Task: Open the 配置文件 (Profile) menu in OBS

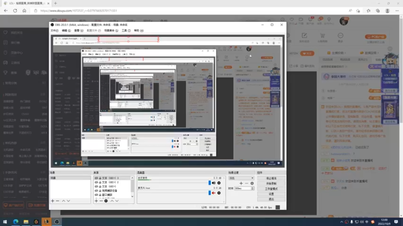Action: point(94,31)
